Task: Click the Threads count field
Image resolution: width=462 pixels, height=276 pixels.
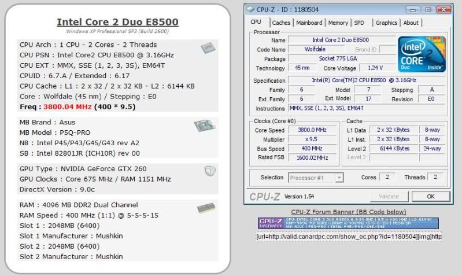Action: [435, 177]
